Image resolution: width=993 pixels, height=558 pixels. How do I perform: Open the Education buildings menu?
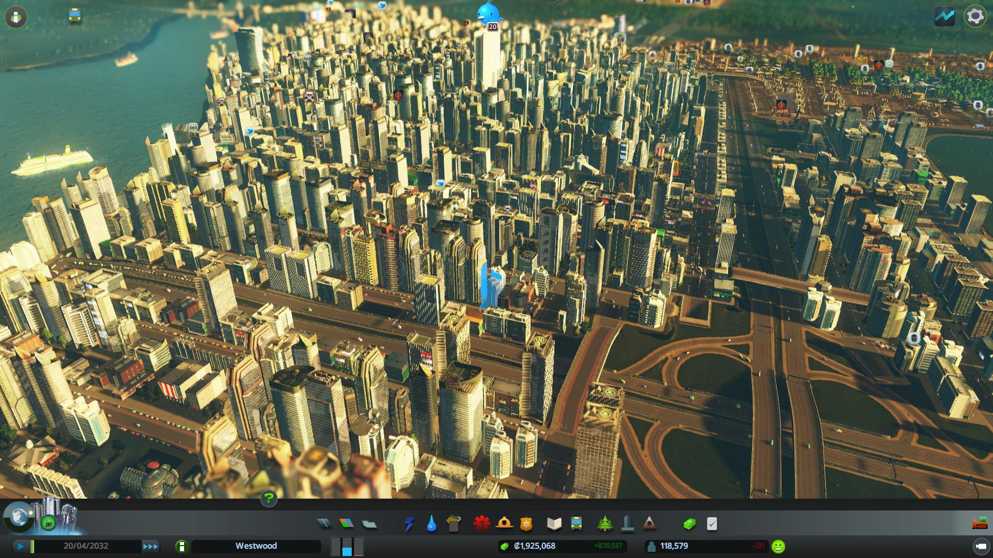554,524
